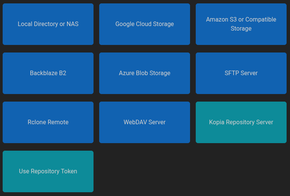Configure S3 compatible storage repository
290x196 pixels.
(241, 24)
